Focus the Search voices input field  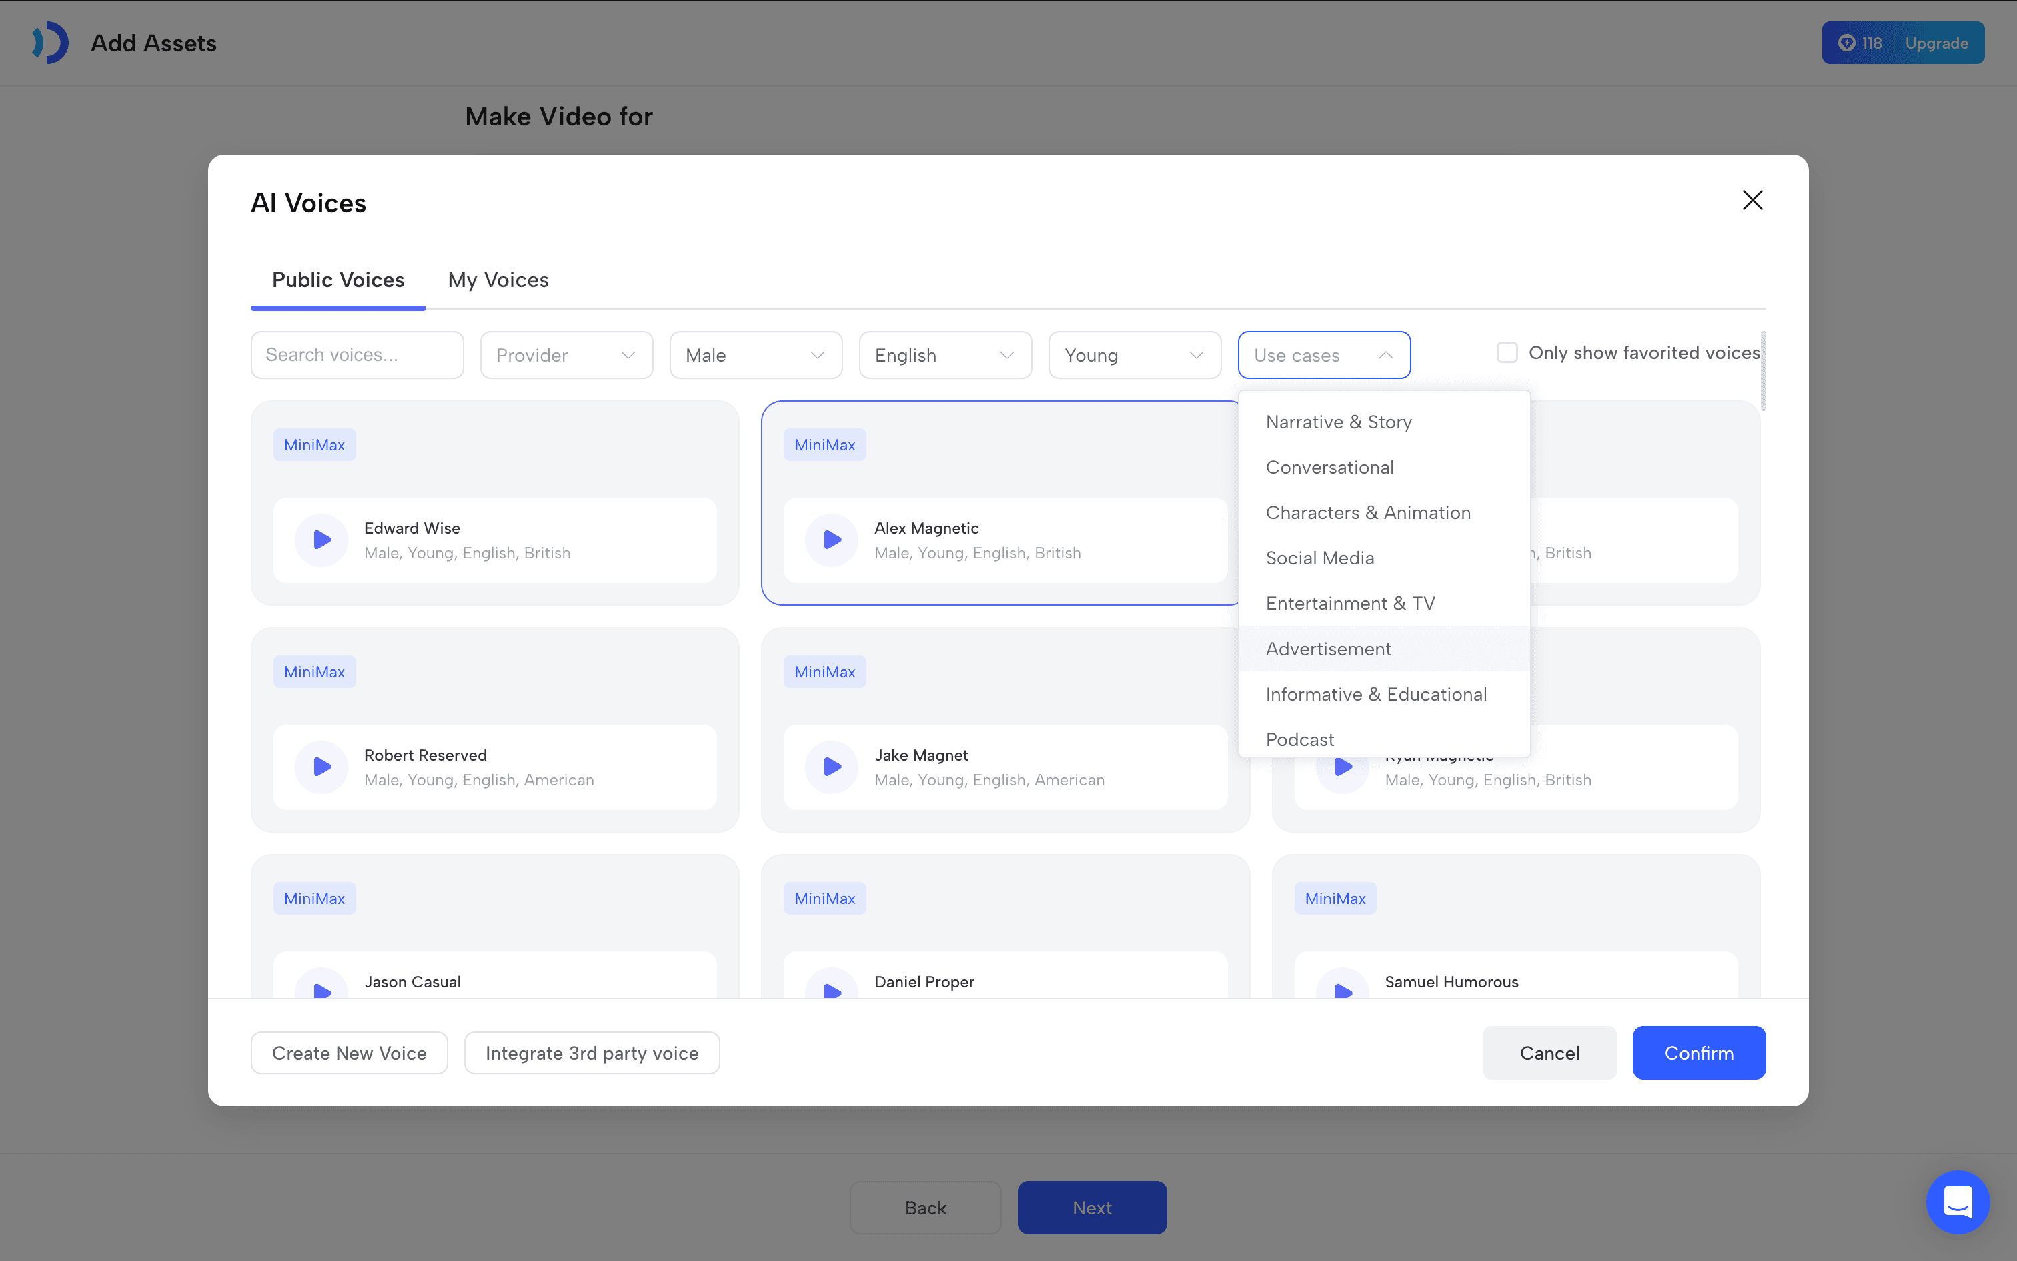point(357,355)
